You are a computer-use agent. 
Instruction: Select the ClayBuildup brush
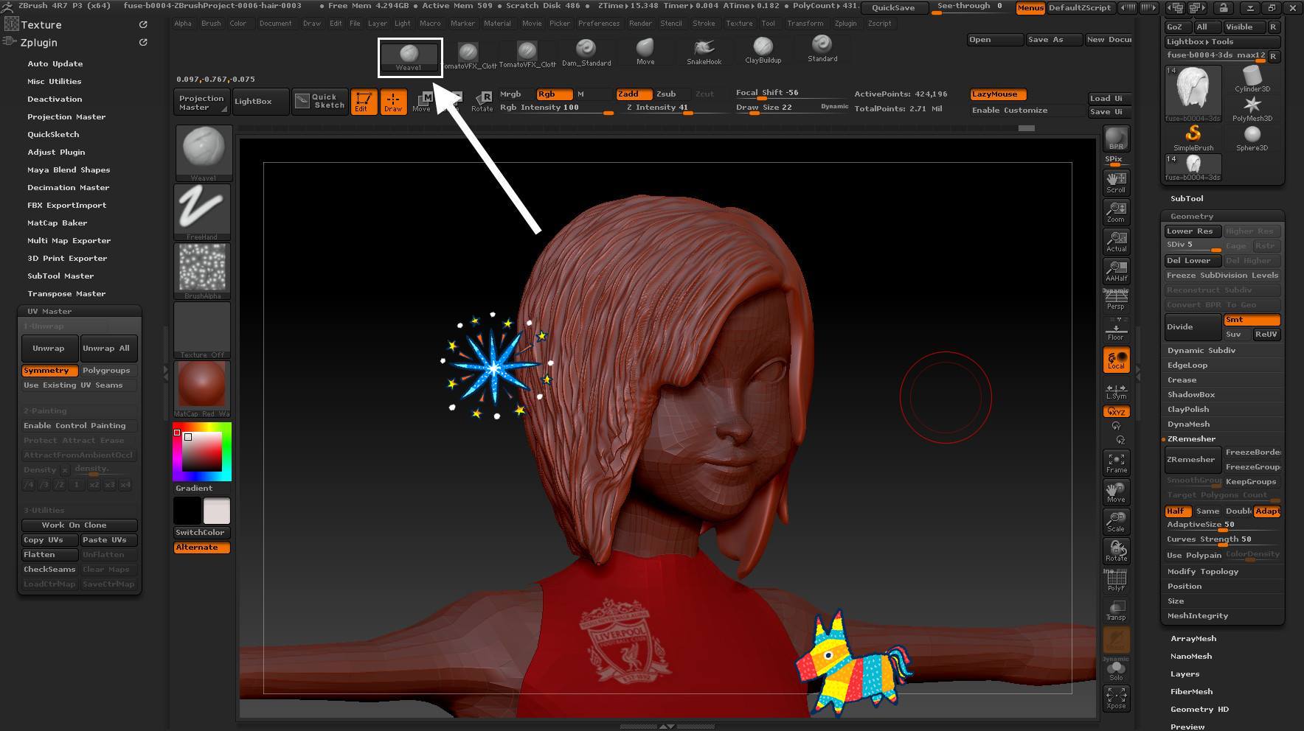point(763,50)
